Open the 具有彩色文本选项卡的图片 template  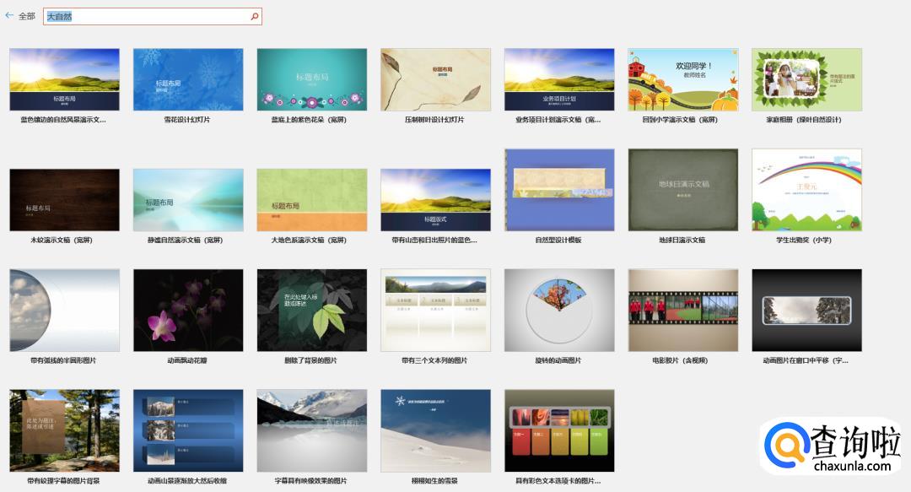tap(559, 430)
